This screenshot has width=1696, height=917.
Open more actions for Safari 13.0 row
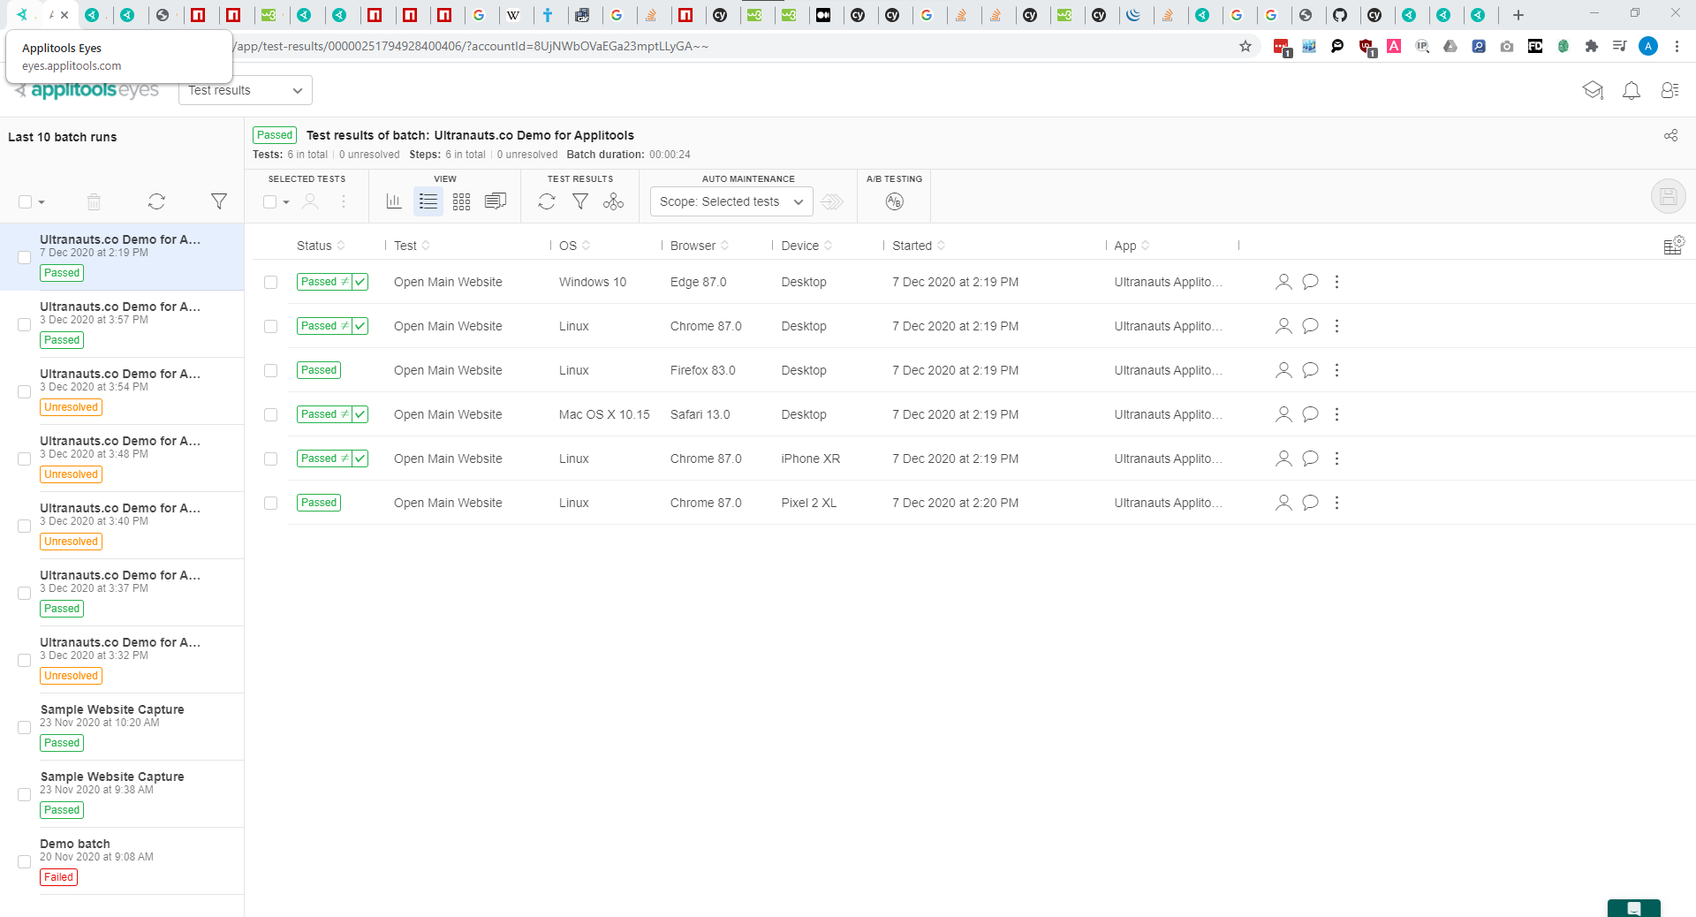point(1336,414)
